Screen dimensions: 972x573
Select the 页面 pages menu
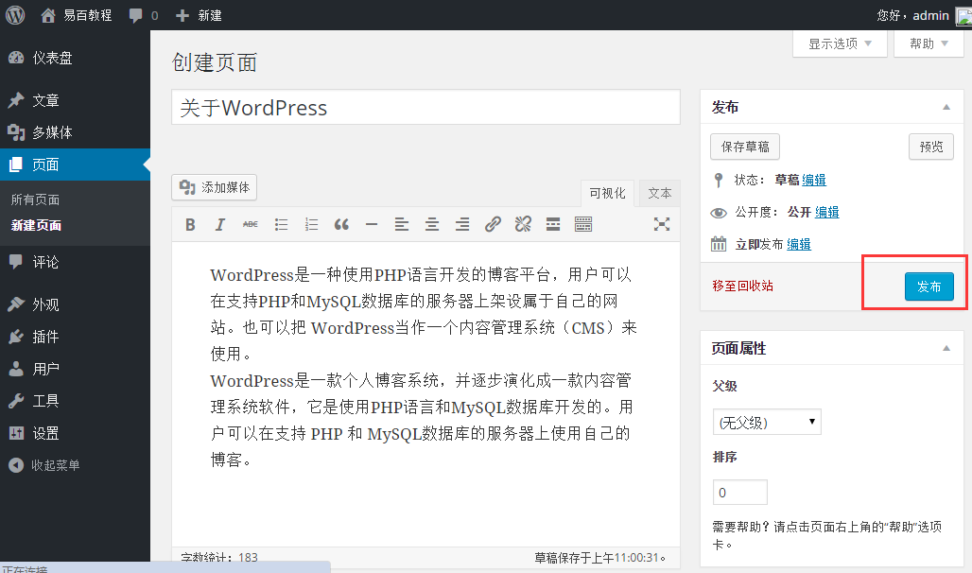(x=75, y=165)
